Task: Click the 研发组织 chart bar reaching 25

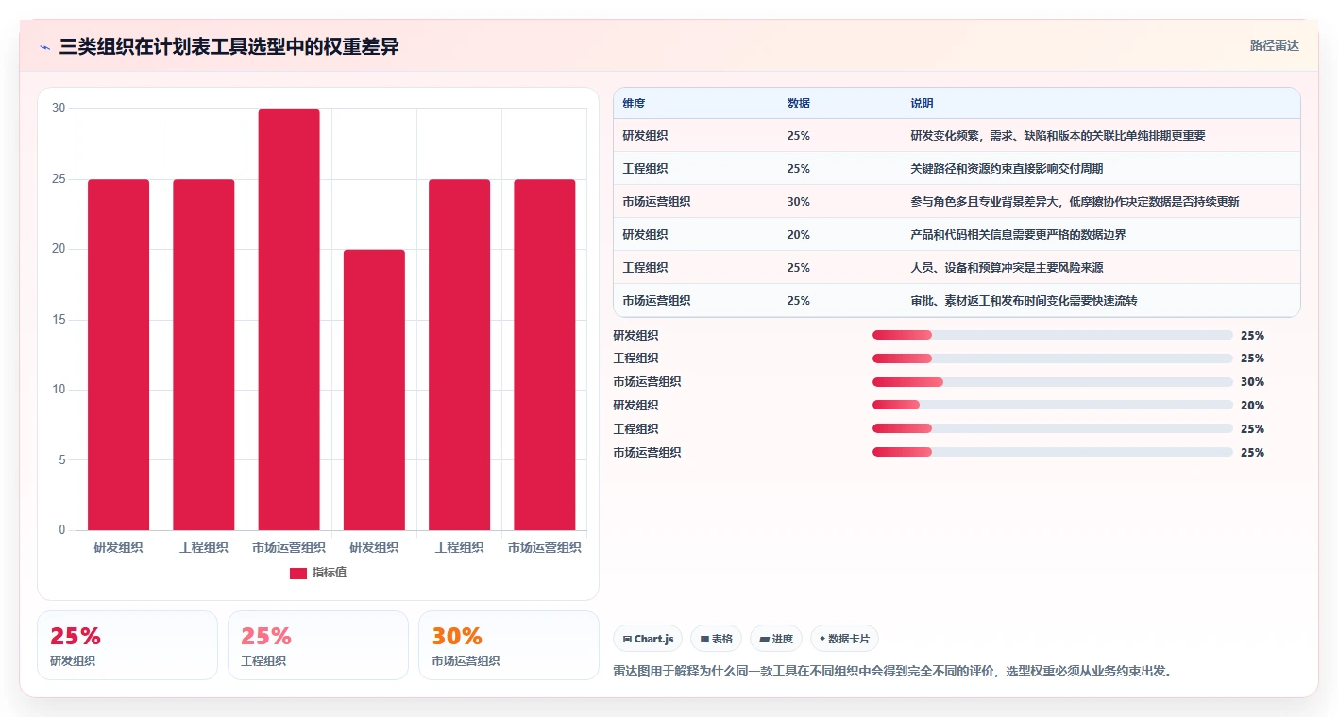Action: point(119,355)
